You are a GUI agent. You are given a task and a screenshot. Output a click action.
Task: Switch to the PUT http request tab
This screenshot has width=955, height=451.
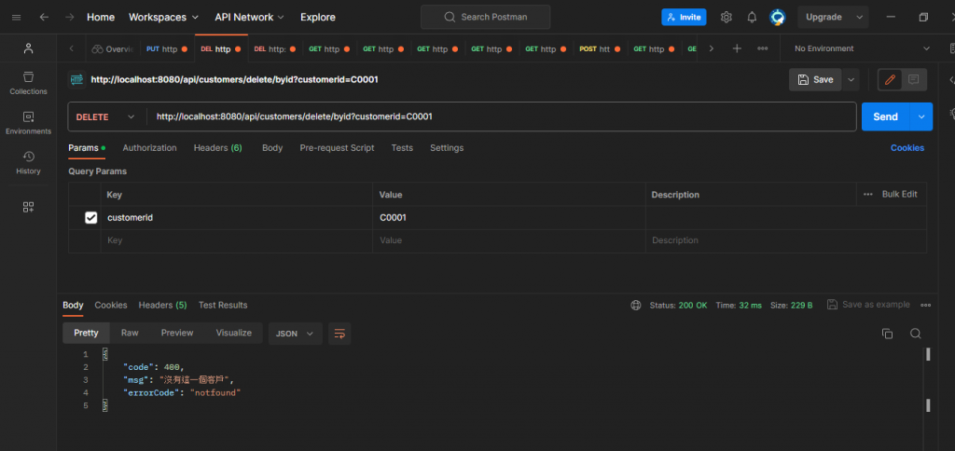tap(167, 48)
